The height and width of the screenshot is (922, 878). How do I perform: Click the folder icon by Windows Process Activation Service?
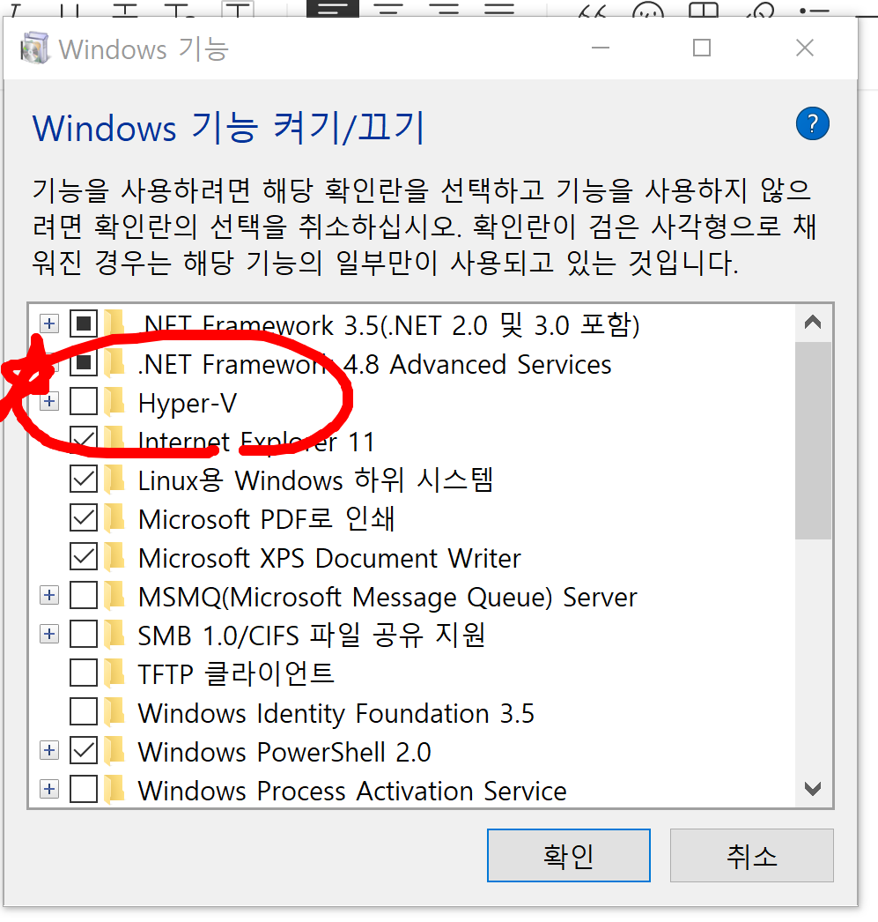(114, 790)
